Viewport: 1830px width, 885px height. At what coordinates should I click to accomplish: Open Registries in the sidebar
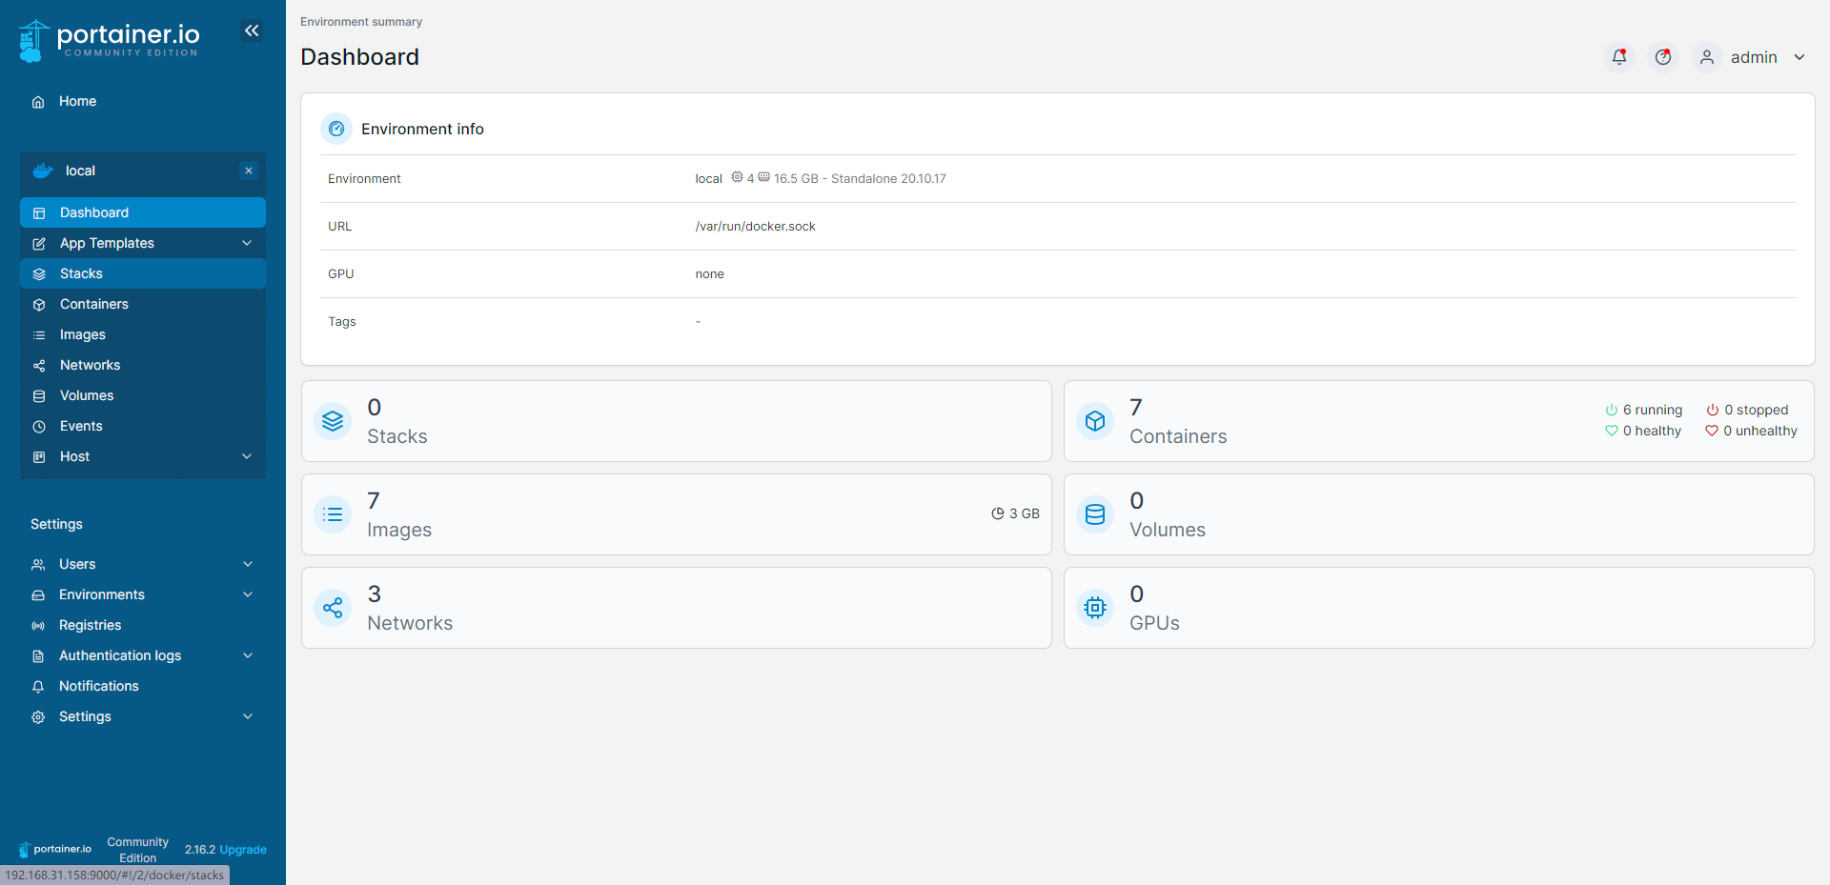pos(143,625)
